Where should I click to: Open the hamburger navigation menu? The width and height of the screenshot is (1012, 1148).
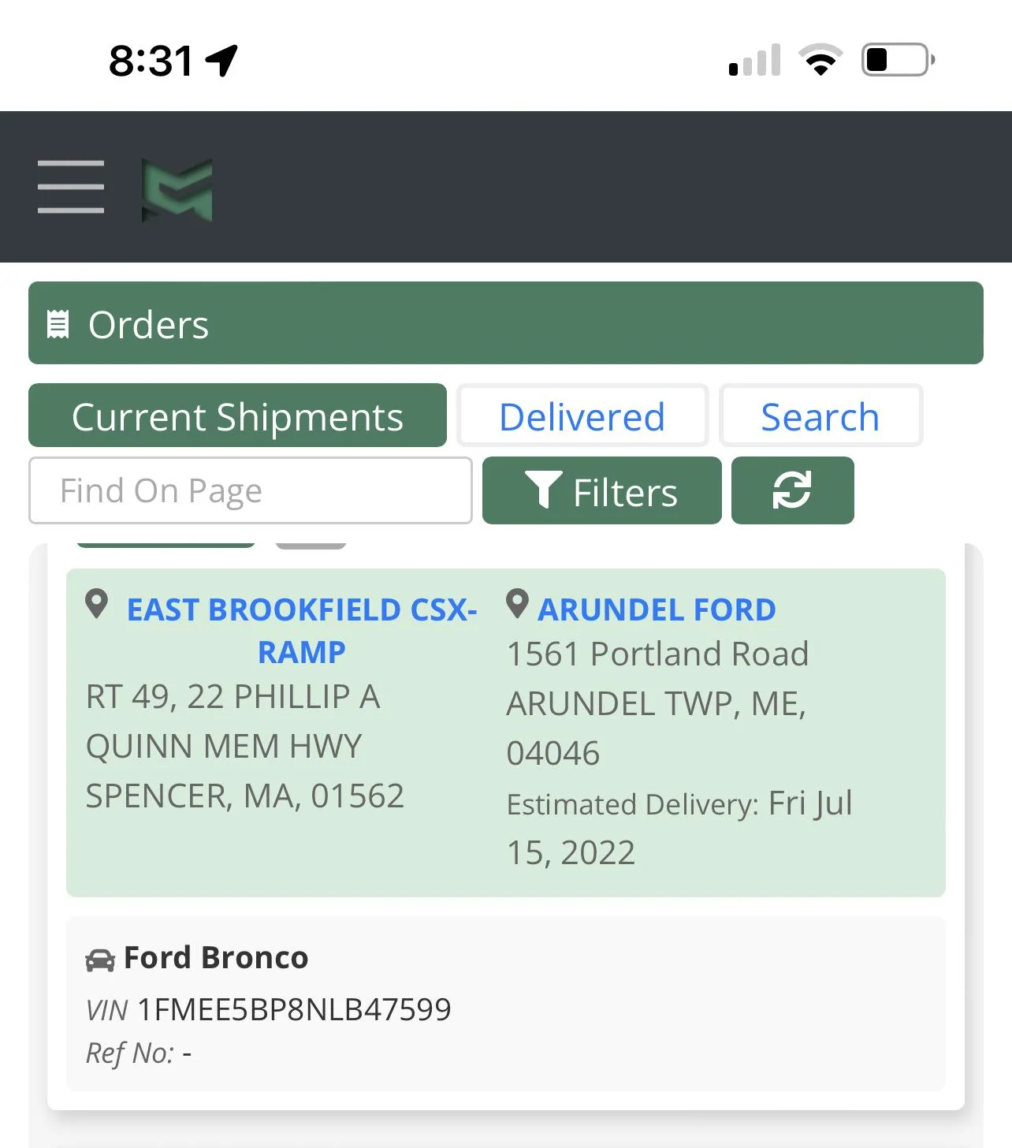click(71, 187)
